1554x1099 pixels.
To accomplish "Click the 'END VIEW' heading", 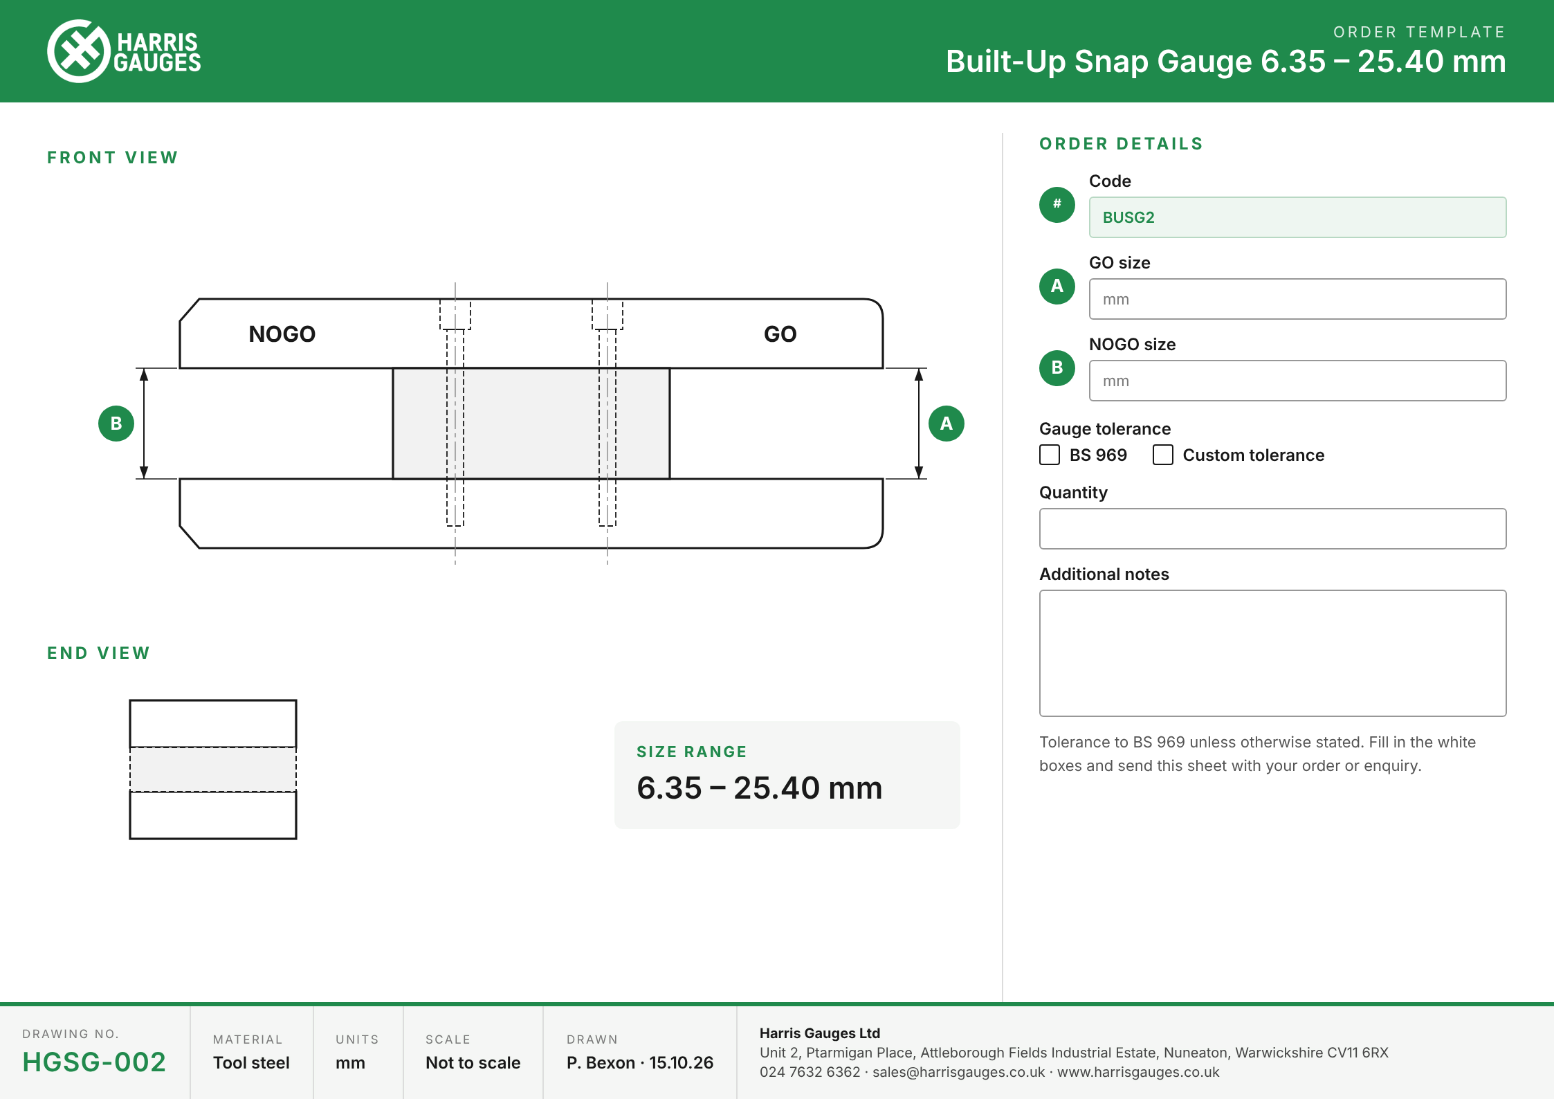I will coord(98,653).
